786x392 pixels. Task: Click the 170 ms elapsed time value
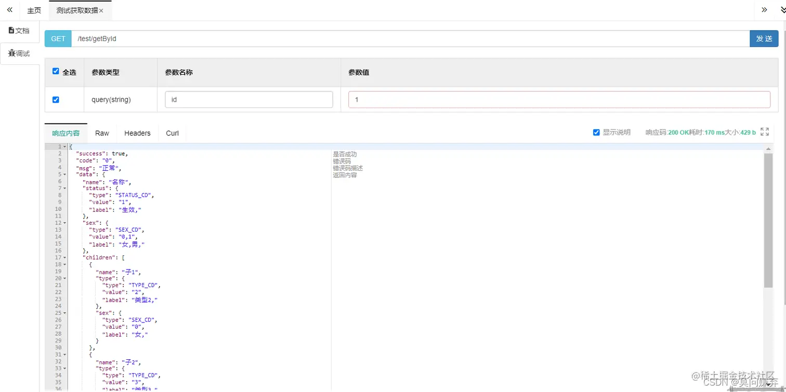pyautogui.click(x=715, y=132)
